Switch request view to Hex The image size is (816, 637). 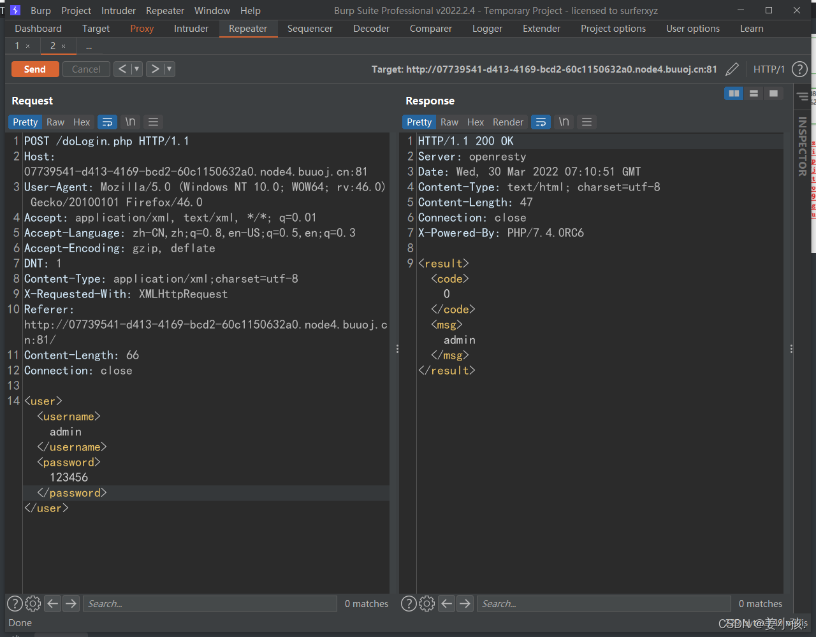(x=82, y=122)
